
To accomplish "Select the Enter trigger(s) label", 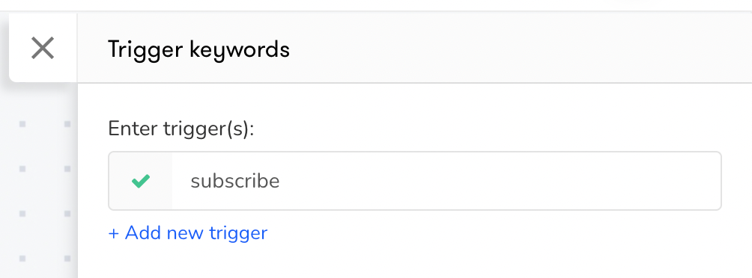I will tap(181, 129).
